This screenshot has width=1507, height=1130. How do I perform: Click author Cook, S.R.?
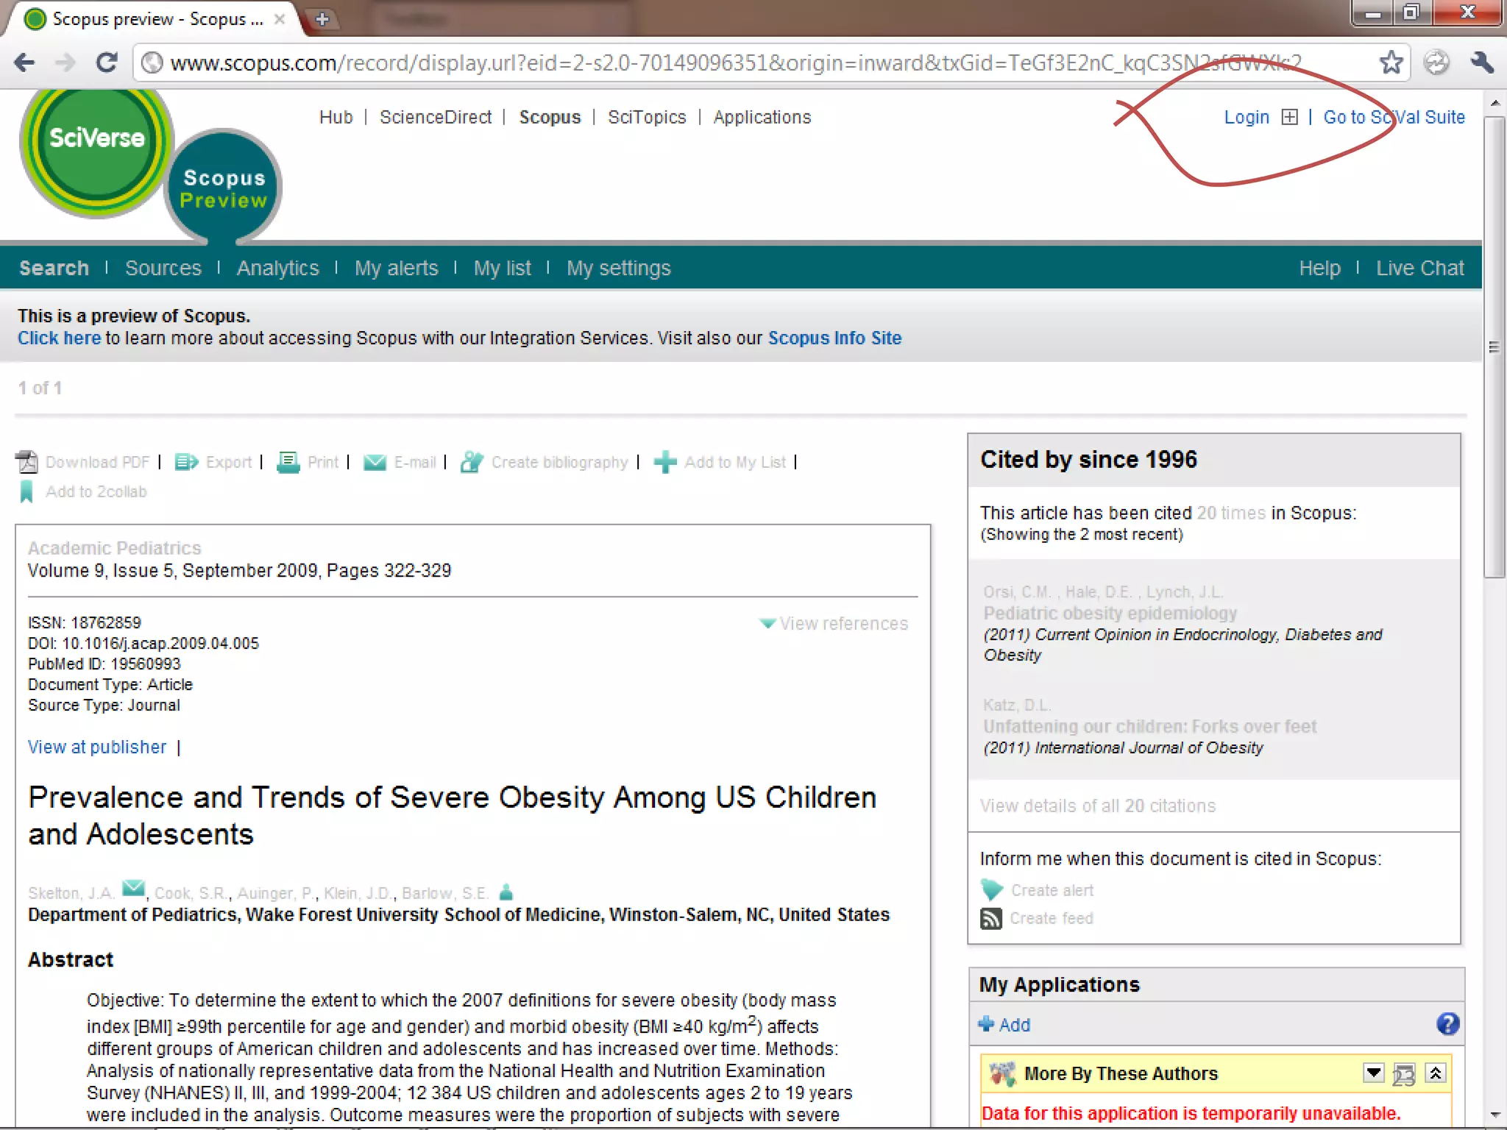click(190, 893)
